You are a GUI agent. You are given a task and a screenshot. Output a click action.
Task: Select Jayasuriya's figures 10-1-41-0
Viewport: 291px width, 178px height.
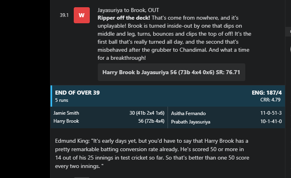pyautogui.click(x=271, y=121)
